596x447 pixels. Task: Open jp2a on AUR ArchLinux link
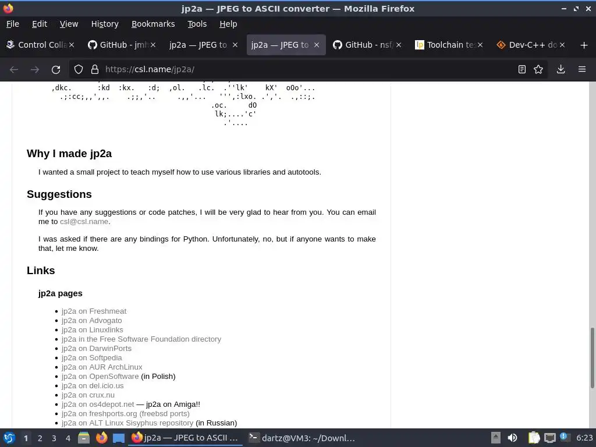(102, 367)
